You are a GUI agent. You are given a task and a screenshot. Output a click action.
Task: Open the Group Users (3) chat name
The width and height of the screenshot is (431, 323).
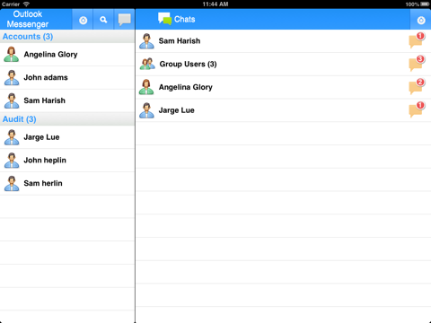[188, 64]
